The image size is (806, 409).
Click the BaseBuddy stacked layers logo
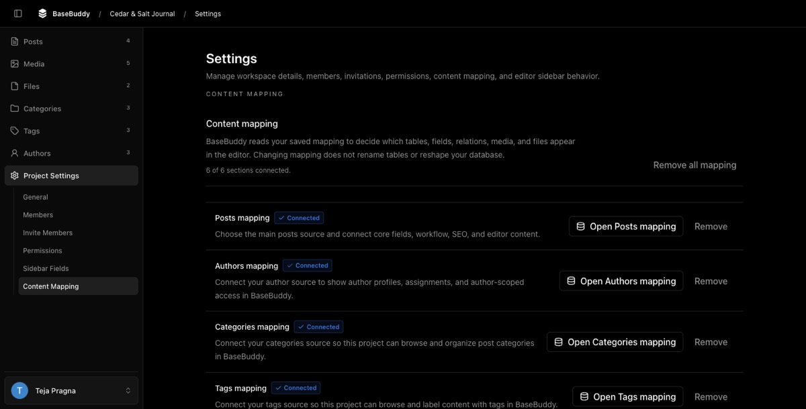coord(42,13)
